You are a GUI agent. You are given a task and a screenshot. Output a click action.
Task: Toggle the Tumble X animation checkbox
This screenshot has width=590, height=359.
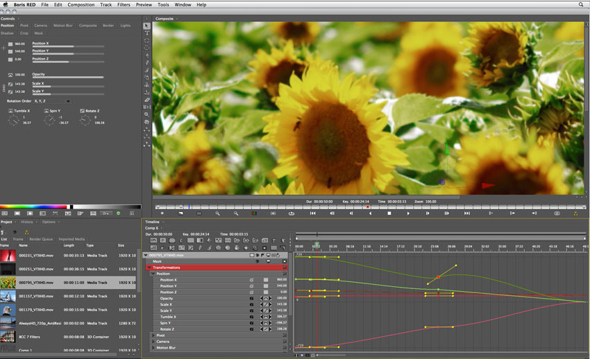click(x=10, y=111)
